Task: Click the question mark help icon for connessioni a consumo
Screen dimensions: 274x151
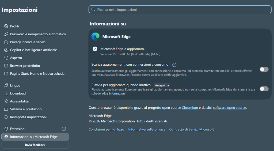Action: click(x=174, y=65)
